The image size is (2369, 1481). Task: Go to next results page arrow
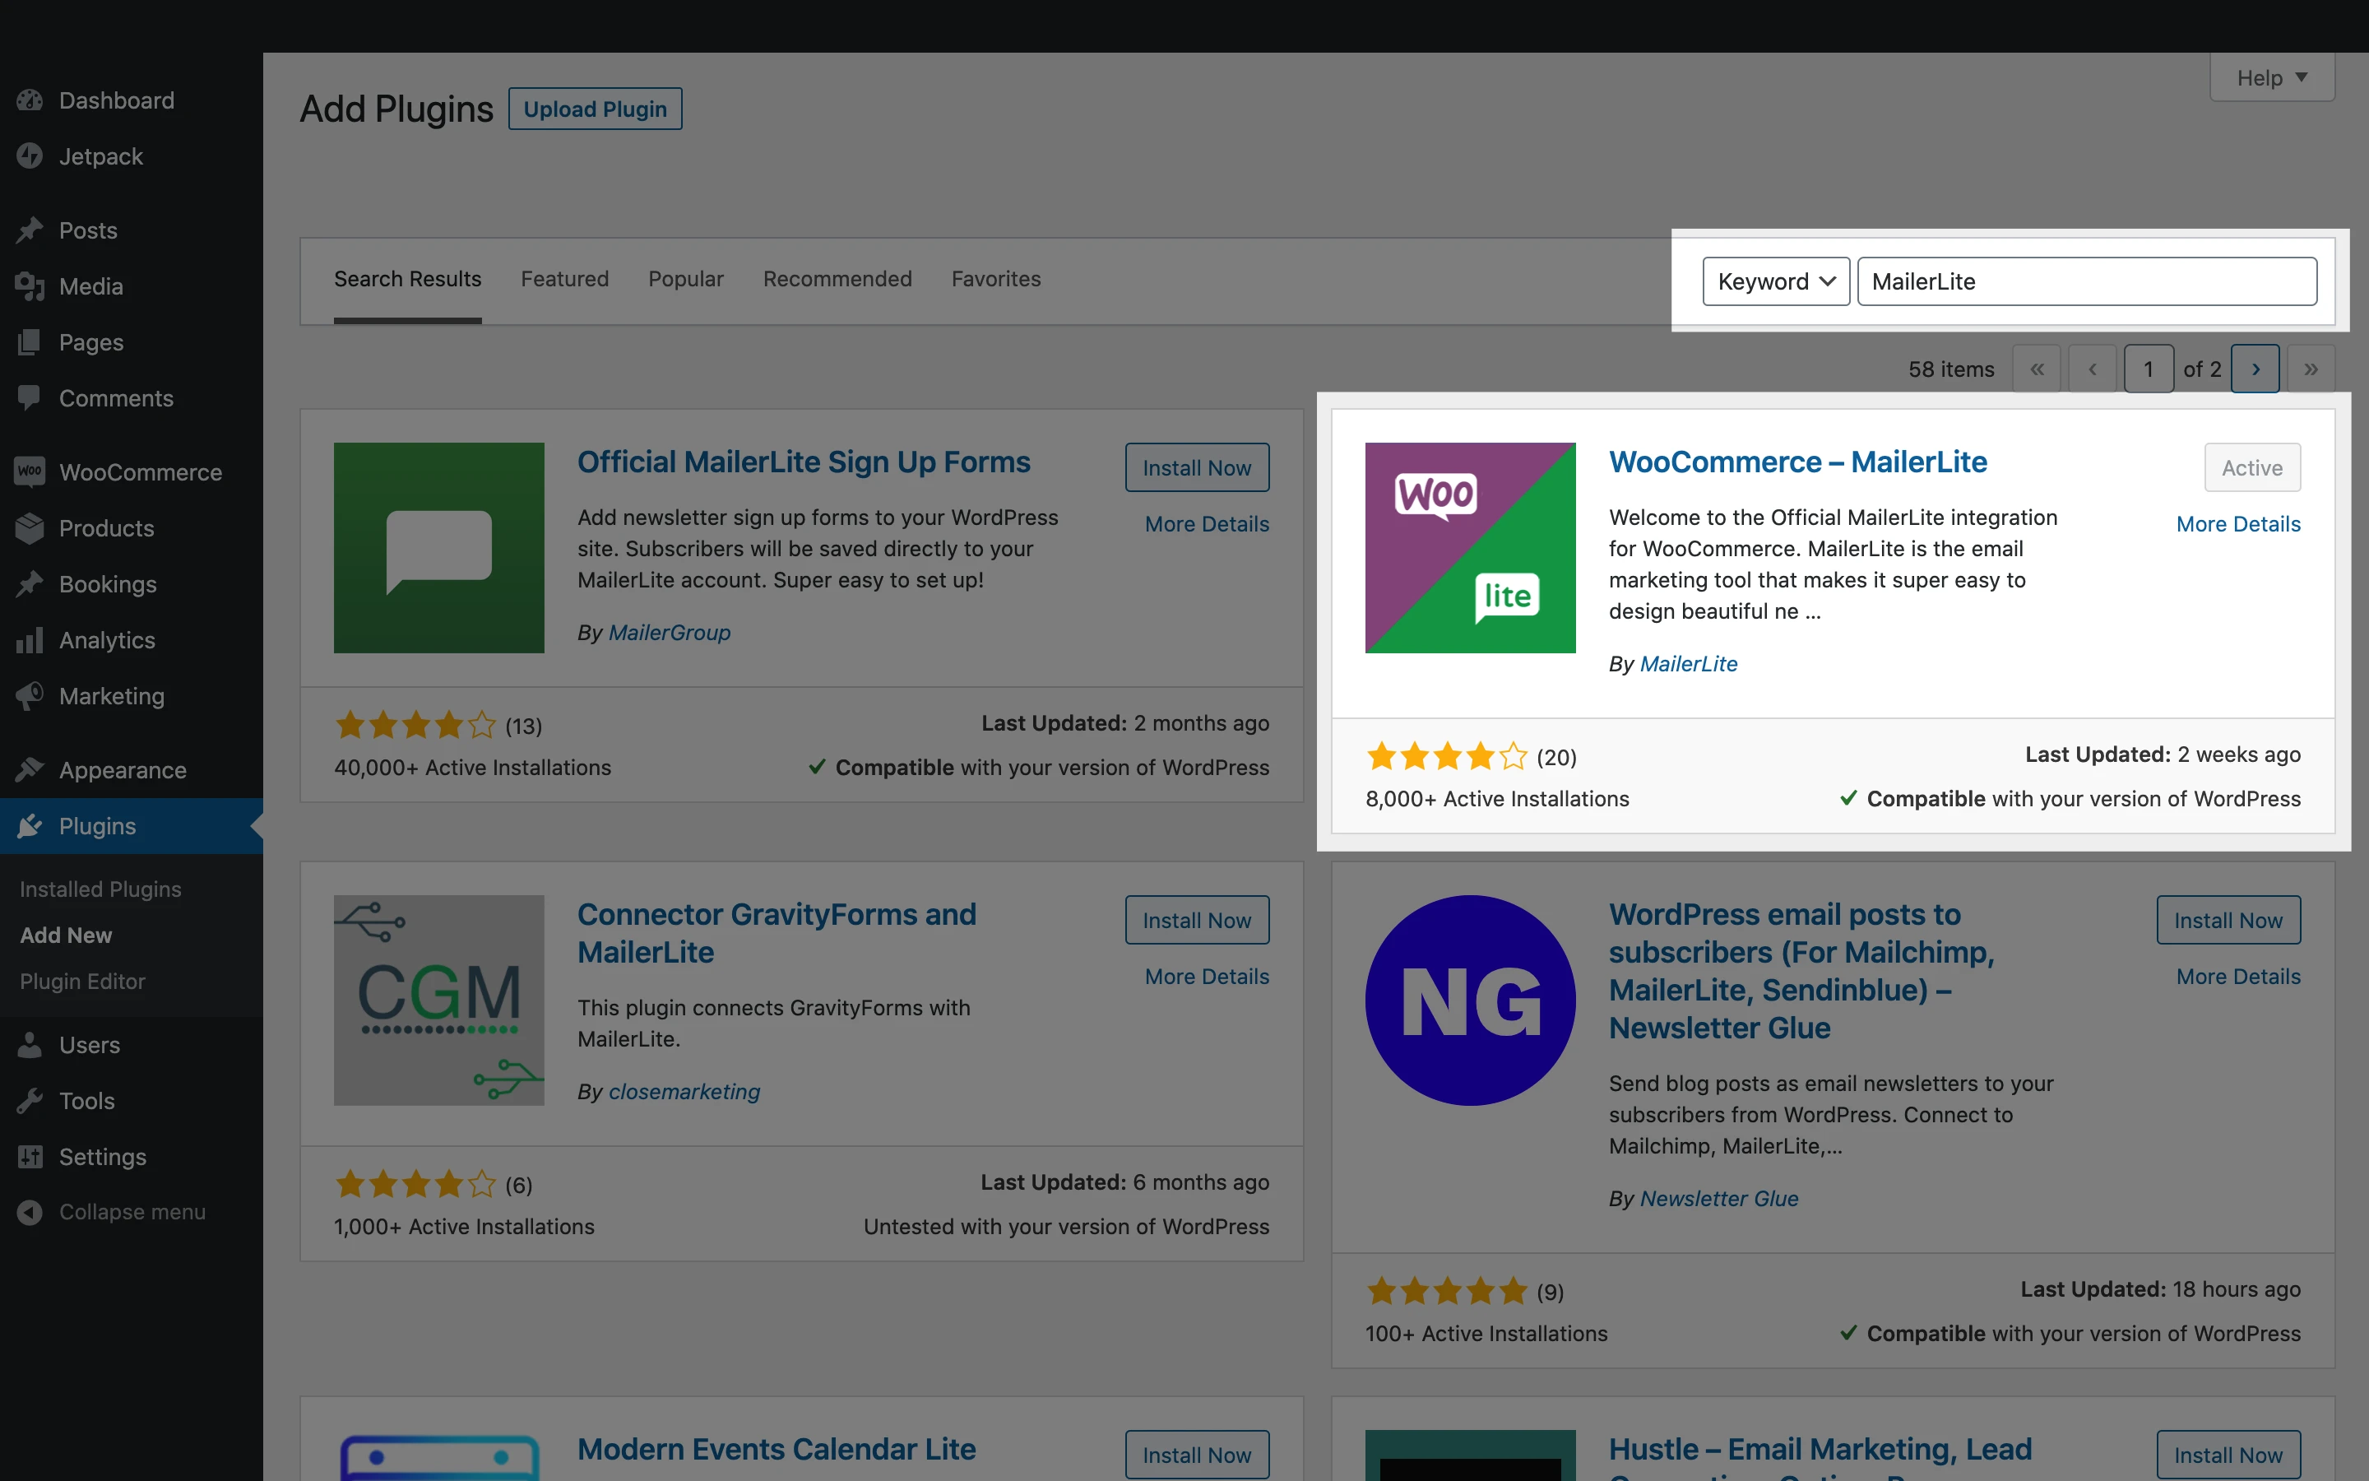tap(2255, 369)
